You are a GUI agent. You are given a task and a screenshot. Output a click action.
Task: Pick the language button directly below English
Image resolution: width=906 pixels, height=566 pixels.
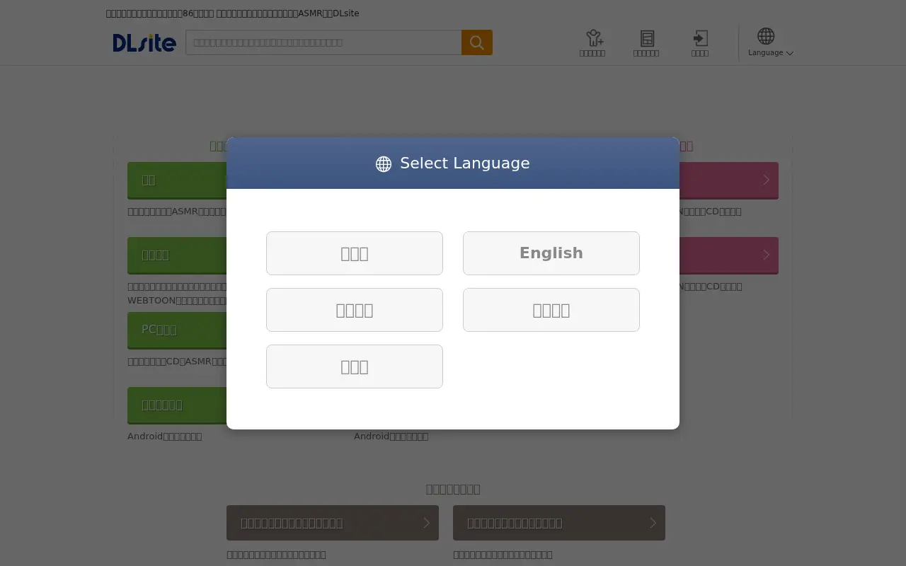pos(551,310)
